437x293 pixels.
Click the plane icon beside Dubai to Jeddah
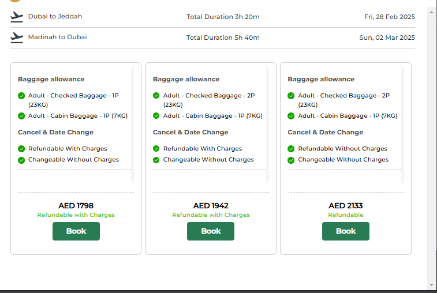point(16,17)
